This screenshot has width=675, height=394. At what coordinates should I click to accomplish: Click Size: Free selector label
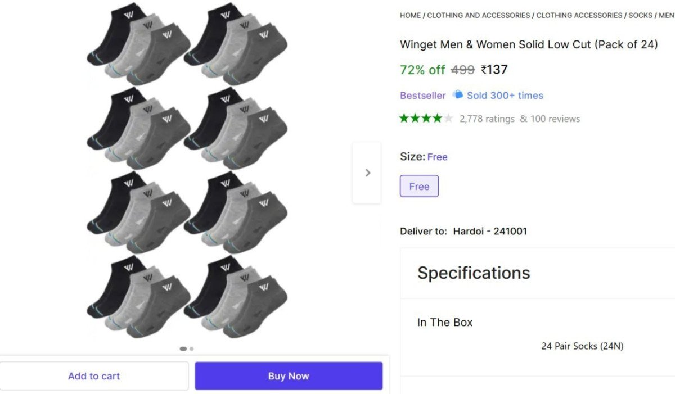coord(425,157)
